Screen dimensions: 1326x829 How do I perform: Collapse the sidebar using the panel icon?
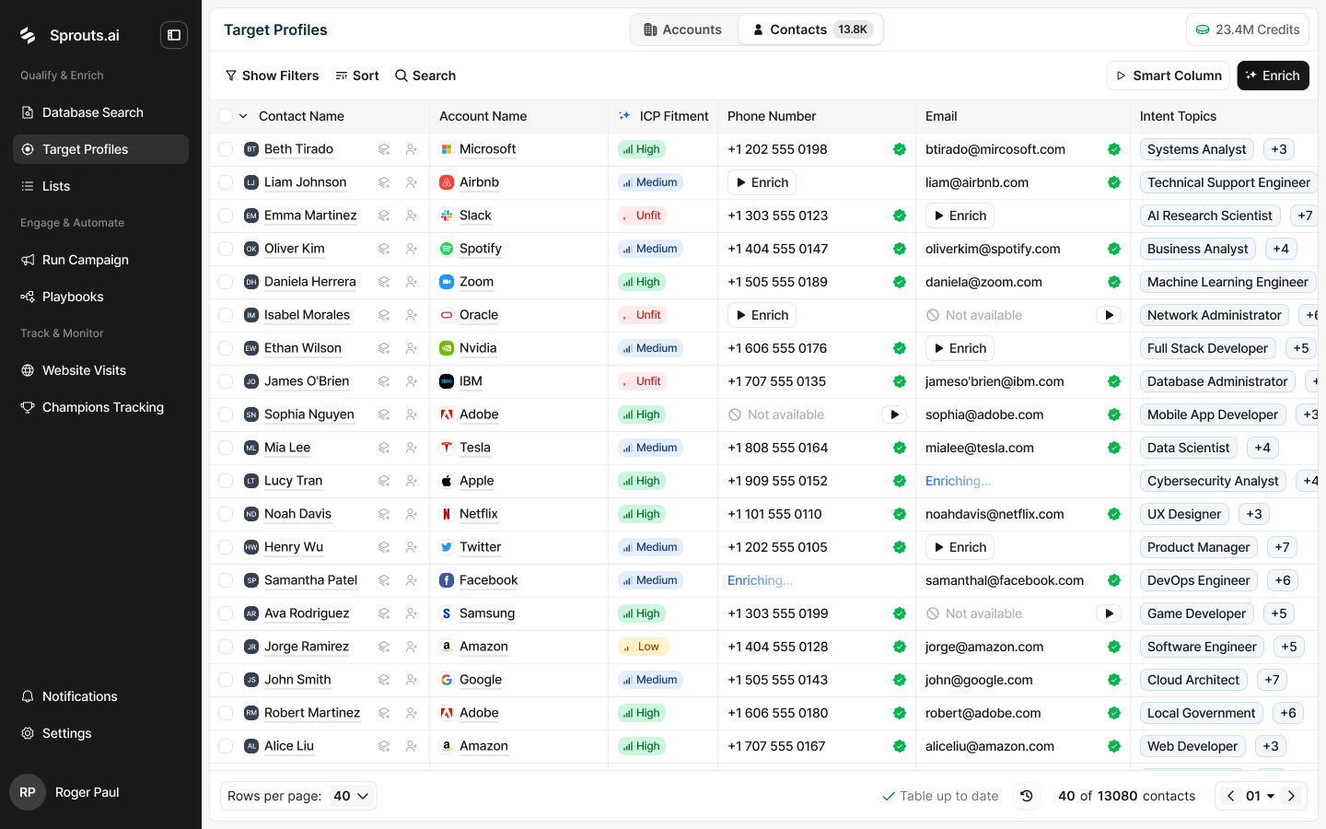[173, 35]
